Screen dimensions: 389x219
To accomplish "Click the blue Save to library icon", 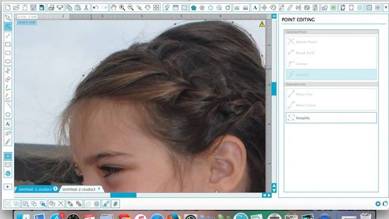I will (42, 8).
